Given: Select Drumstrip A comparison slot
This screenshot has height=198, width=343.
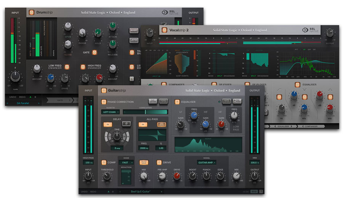Looking at the screenshot, I should (30, 97).
